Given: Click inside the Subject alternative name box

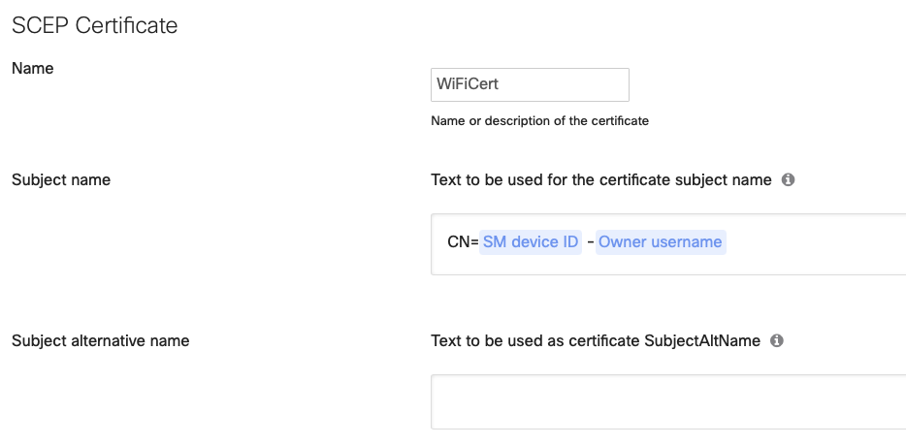Looking at the screenshot, I should 668,402.
